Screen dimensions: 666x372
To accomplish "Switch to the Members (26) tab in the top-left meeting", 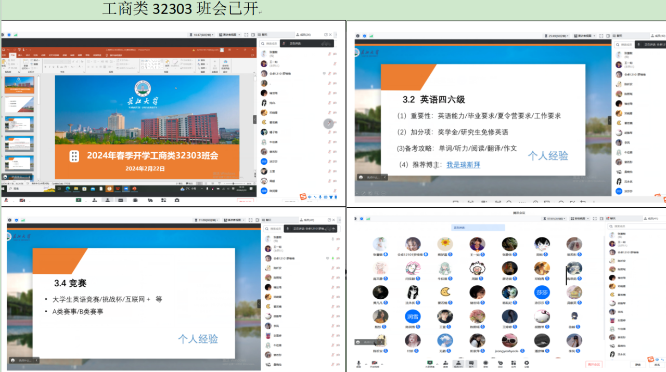I will 303,35.
